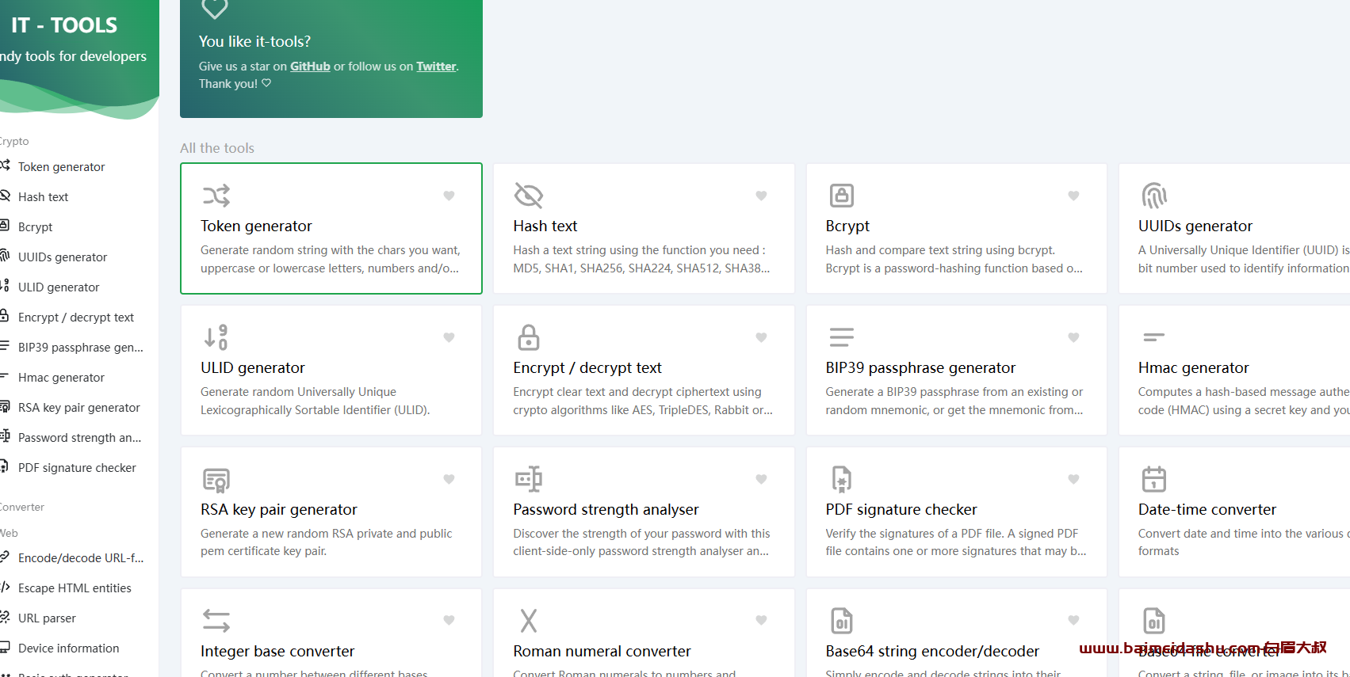Viewport: 1350px width, 677px height.
Task: Open the Token generator card title
Action: click(x=256, y=226)
